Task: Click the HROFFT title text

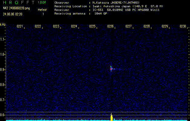Action: (18, 2)
